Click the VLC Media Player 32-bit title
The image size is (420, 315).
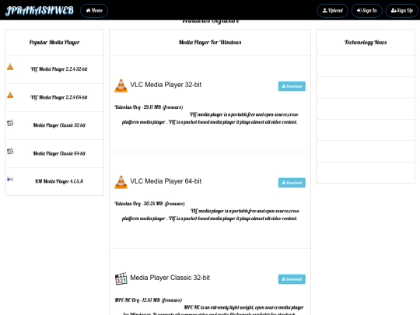pyautogui.click(x=166, y=85)
